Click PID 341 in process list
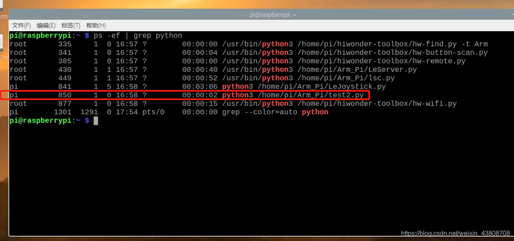 tap(65, 53)
